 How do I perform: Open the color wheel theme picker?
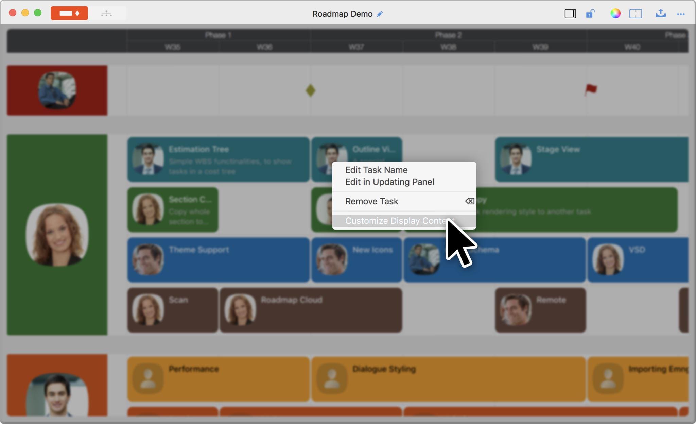615,14
